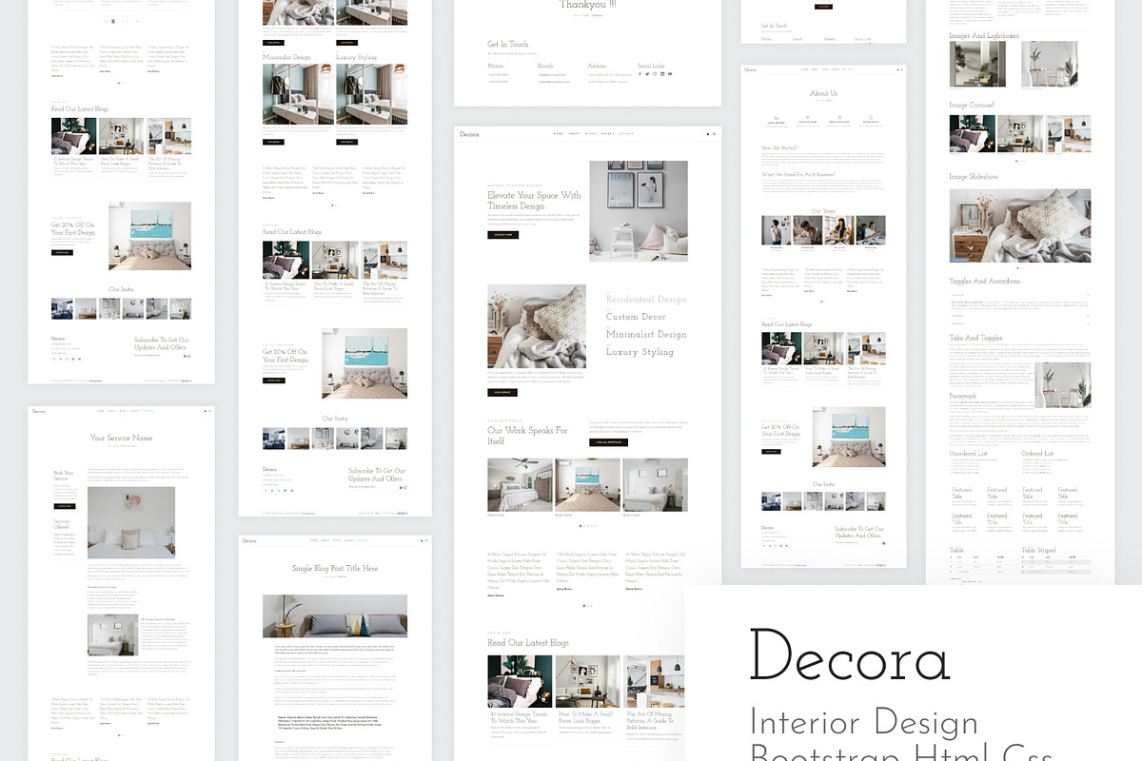Image resolution: width=1142 pixels, height=761 pixels.
Task: Click the Facebook icon under Social Links on Thankyou page
Action: click(640, 73)
